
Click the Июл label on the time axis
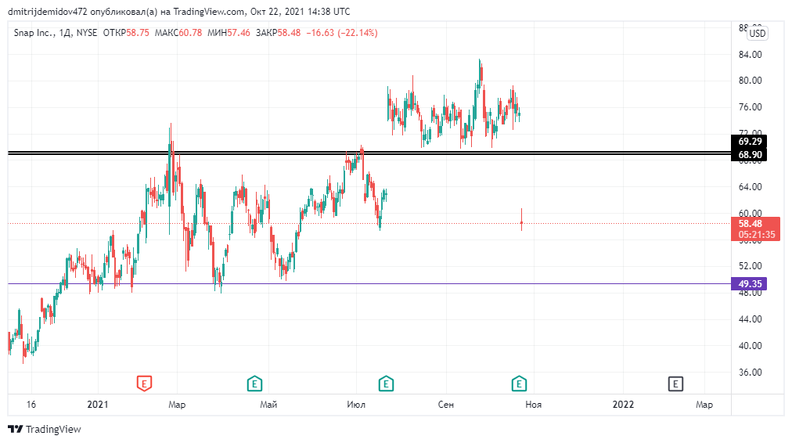click(356, 405)
